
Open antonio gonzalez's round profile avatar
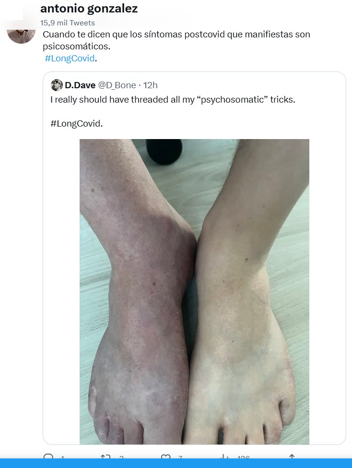click(x=21, y=36)
